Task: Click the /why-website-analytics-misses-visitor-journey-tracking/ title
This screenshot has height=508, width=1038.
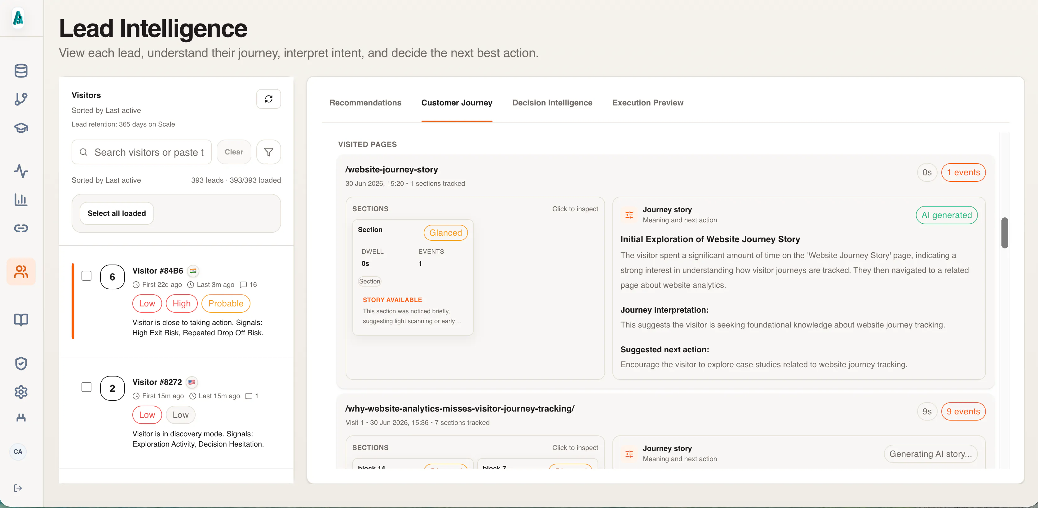Action: tap(460, 409)
